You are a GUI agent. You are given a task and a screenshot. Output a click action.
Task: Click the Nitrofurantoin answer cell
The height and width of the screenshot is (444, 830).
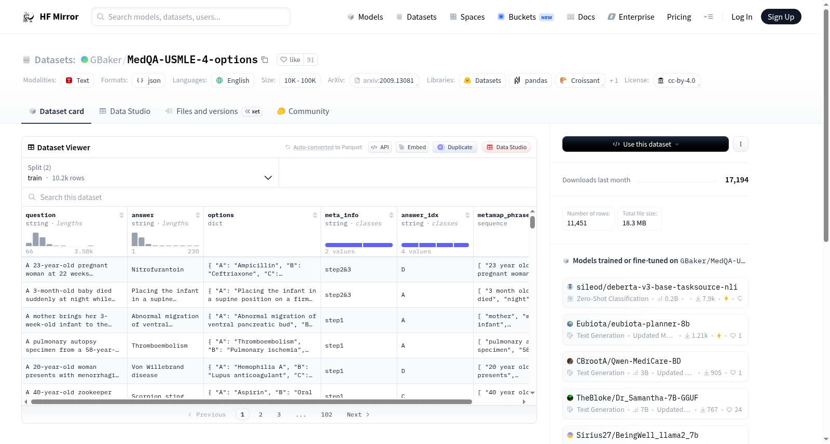[x=165, y=269]
